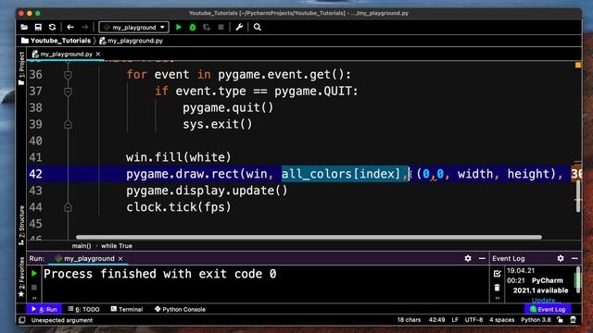Click my_playground.py in the navigation breadcrumb
The width and height of the screenshot is (593, 333).
pyautogui.click(x=132, y=41)
